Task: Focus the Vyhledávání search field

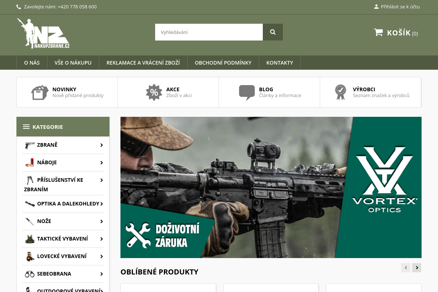Action: [209, 32]
